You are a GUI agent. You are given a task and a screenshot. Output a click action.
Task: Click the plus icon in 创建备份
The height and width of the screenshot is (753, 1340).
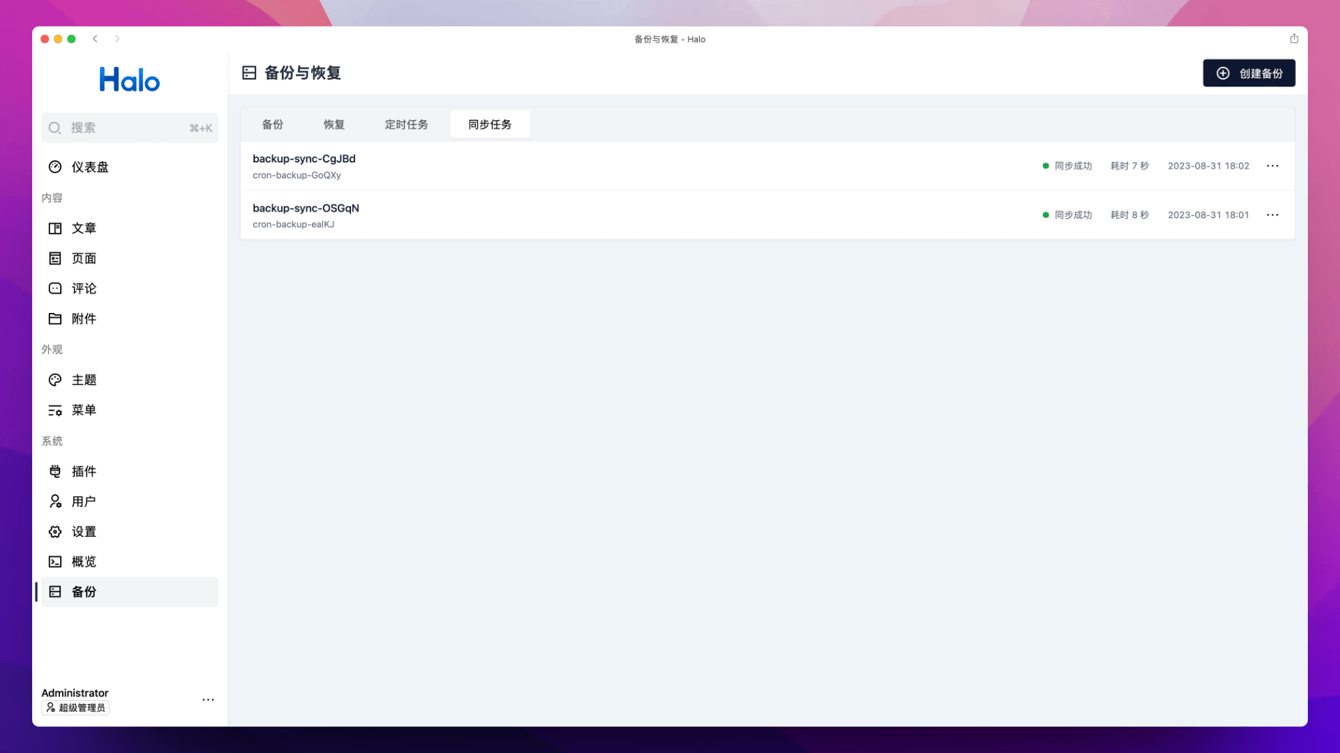tap(1223, 73)
